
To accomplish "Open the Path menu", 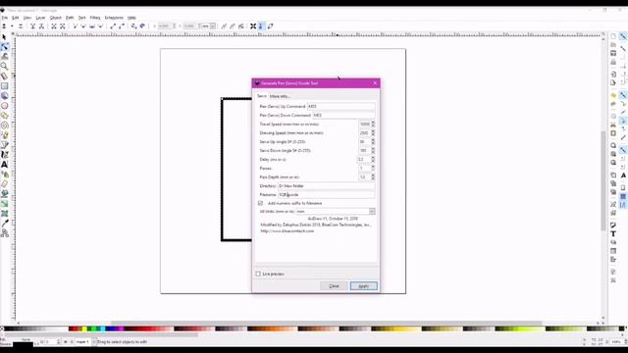I will click(x=70, y=18).
